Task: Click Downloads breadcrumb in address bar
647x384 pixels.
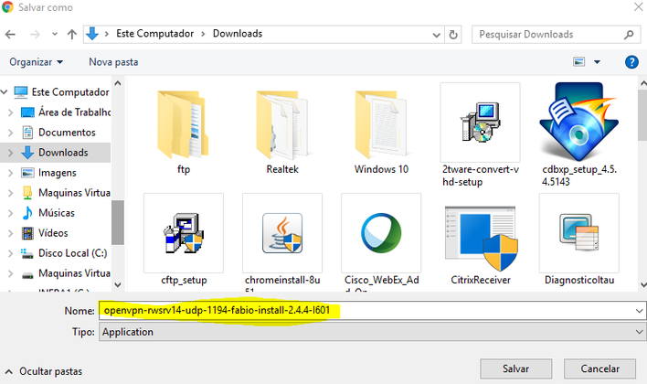Action: 238,34
